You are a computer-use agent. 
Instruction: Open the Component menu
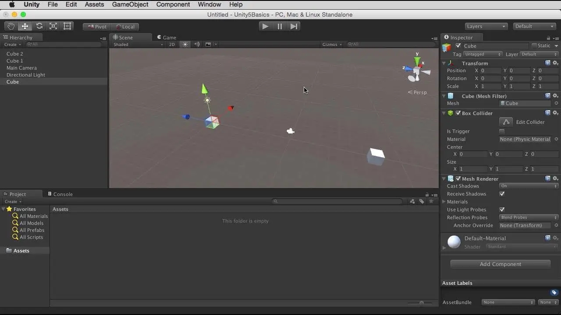(x=173, y=4)
